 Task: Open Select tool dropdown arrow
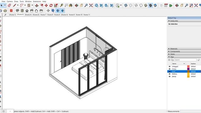coord(5,5)
